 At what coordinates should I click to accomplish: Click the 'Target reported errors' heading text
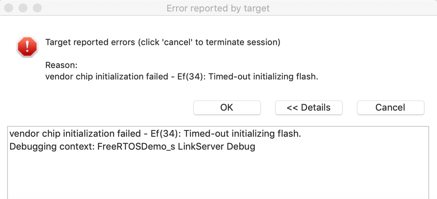point(163,43)
